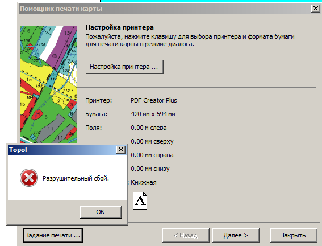Click the portrait page orientation icon
Image resolution: width=322 pixels, height=246 pixels.
[x=140, y=200]
